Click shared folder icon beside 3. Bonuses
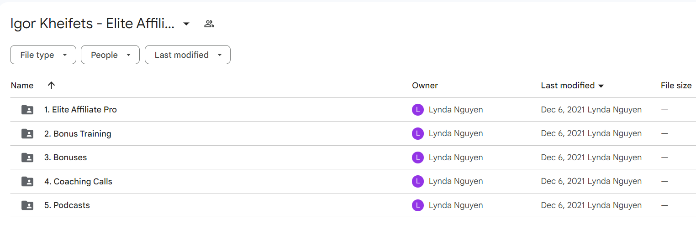 (27, 158)
